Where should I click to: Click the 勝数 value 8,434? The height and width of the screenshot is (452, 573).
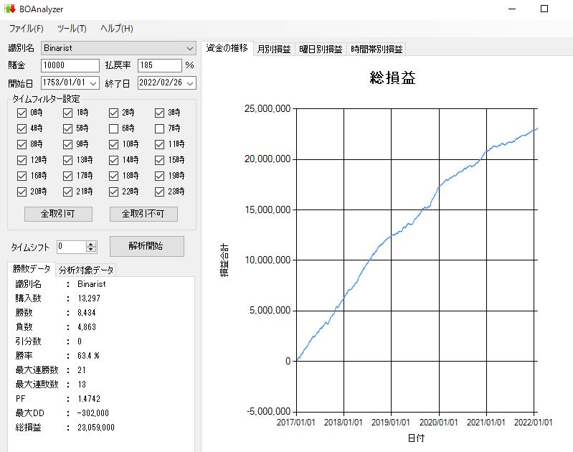87,313
